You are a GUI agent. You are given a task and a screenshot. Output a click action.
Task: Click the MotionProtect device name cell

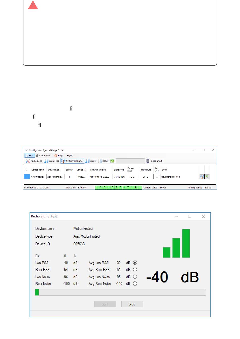click(38, 177)
